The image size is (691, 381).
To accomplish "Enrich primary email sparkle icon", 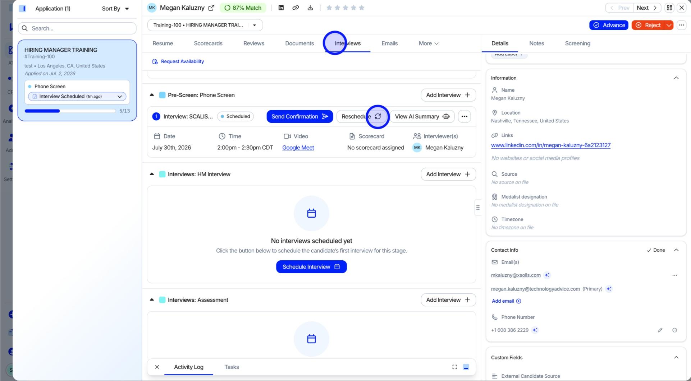I will tap(609, 289).
